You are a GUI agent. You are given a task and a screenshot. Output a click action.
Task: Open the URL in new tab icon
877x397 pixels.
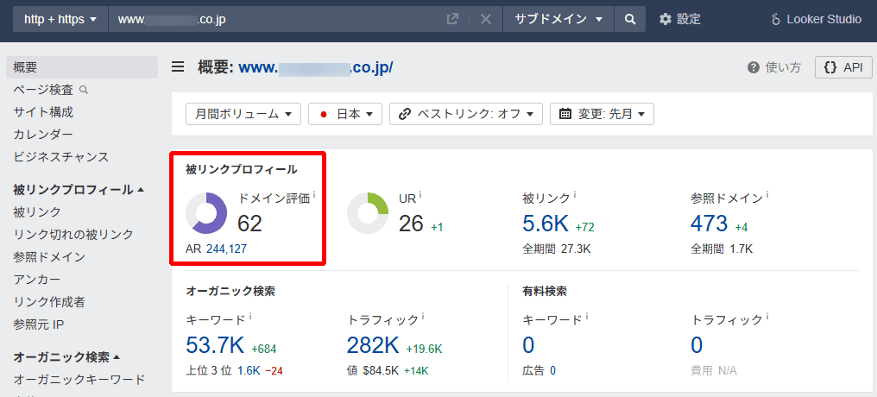coord(452,19)
